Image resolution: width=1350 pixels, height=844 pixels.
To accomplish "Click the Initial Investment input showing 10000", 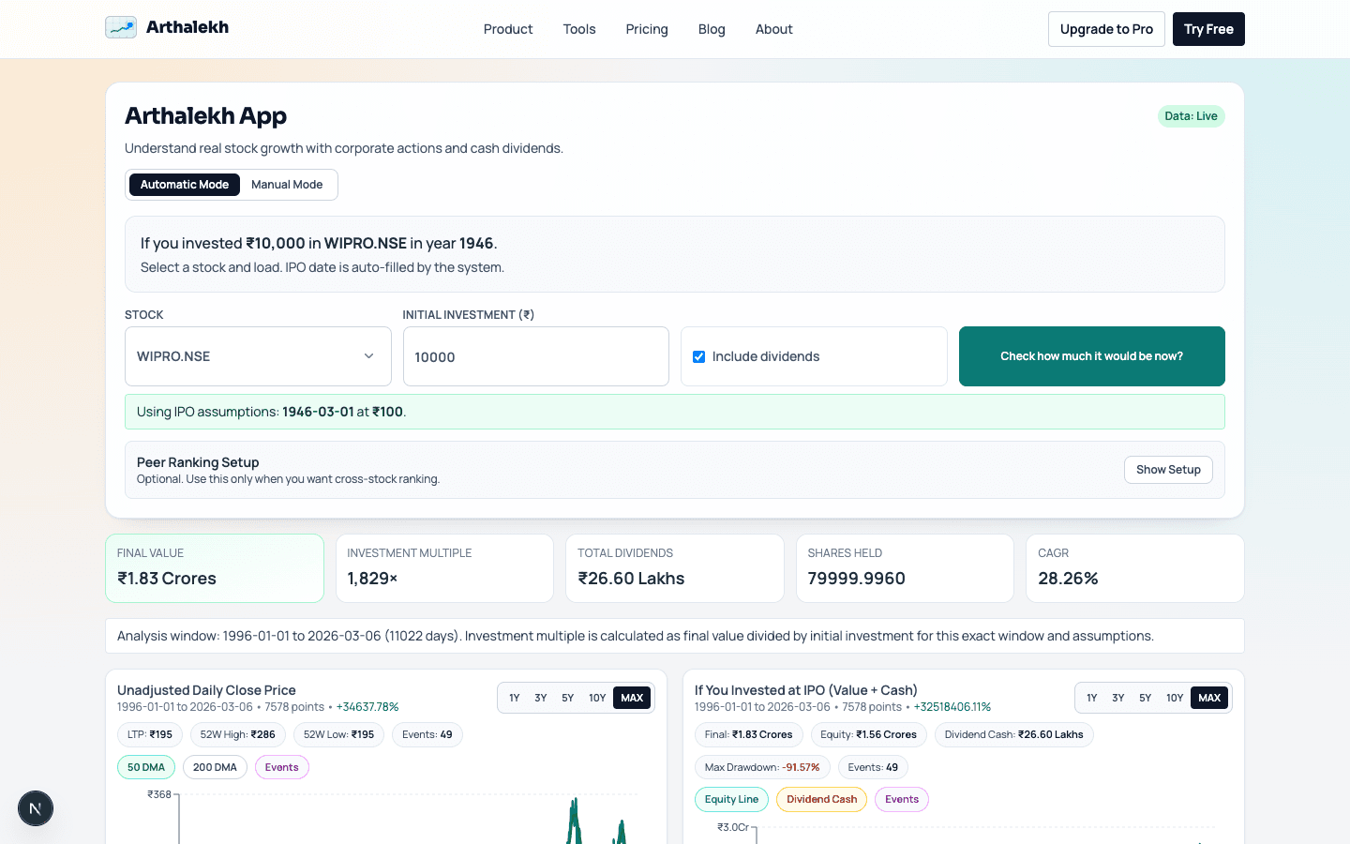I will coord(535,356).
